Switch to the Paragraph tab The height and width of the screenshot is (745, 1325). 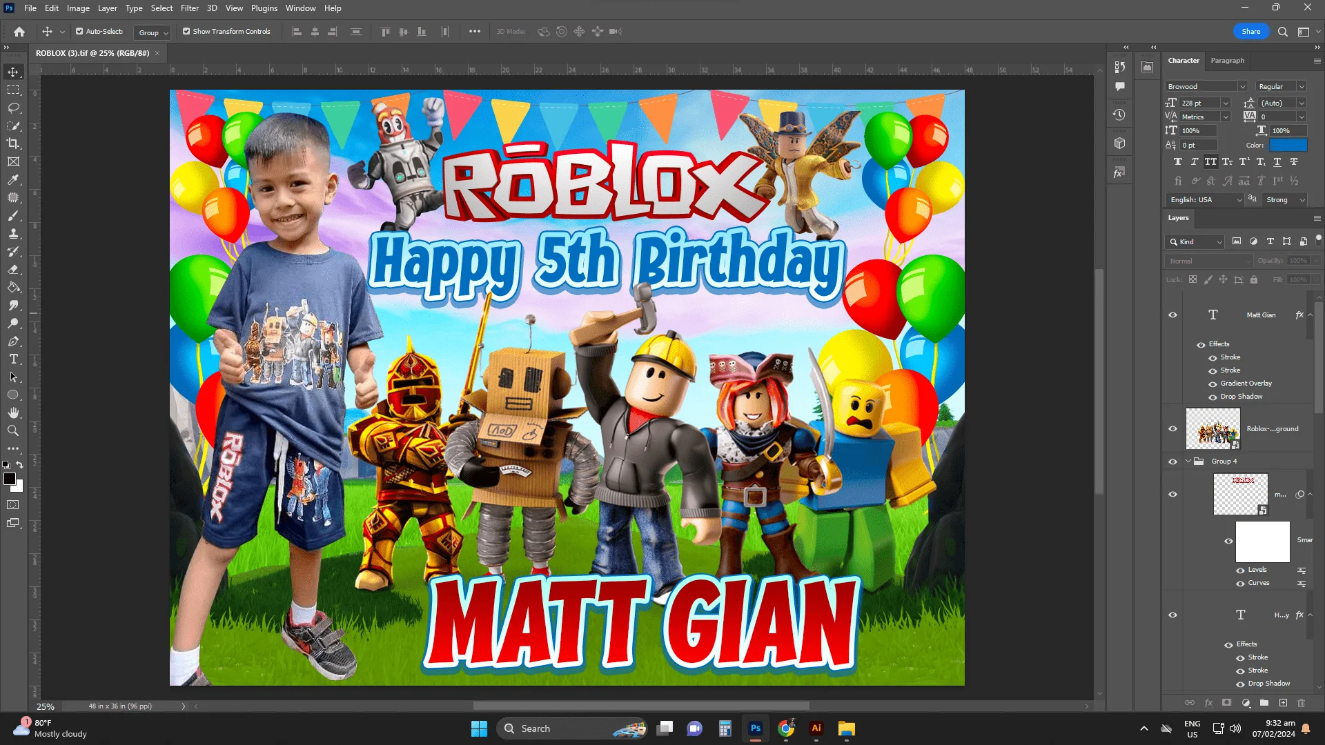(1228, 61)
